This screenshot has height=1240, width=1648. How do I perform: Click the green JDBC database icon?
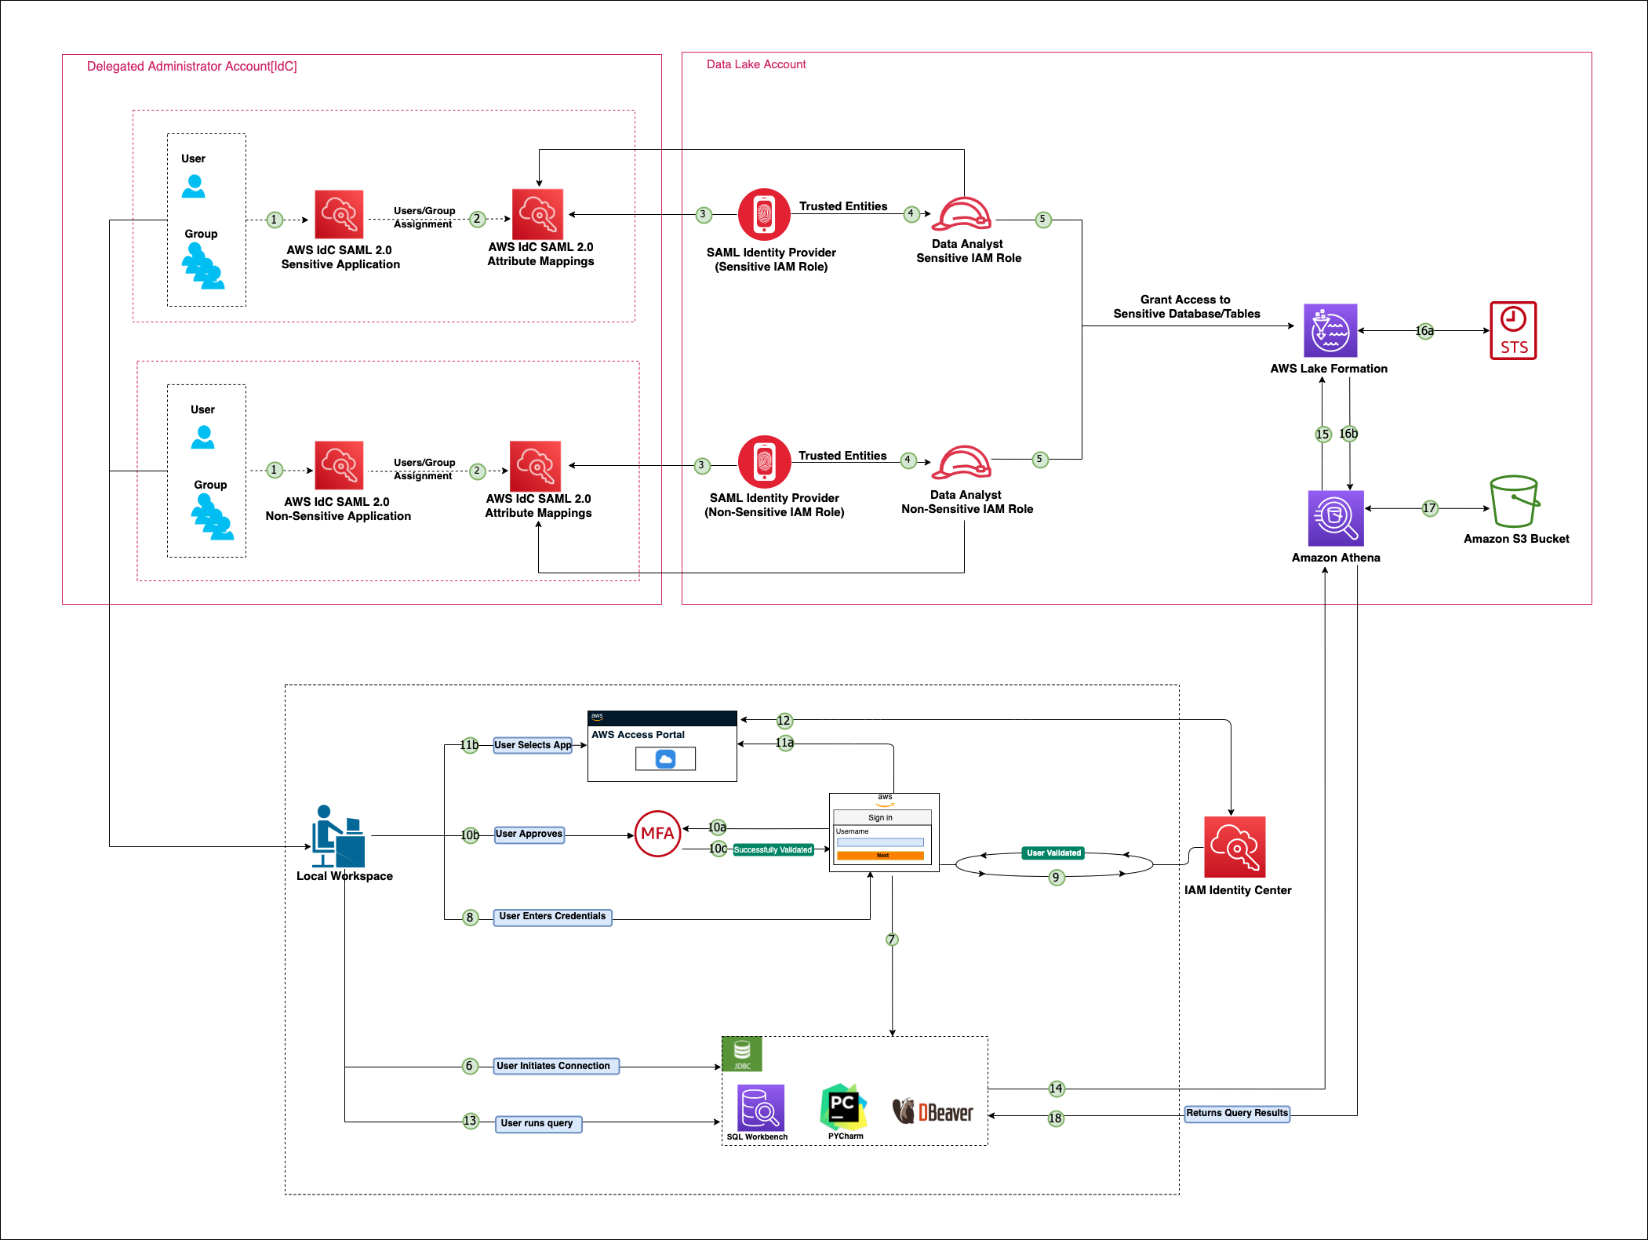742,1054
